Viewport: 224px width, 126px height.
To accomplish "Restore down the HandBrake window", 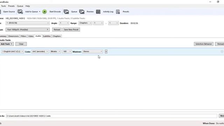I will tap(218, 2).
